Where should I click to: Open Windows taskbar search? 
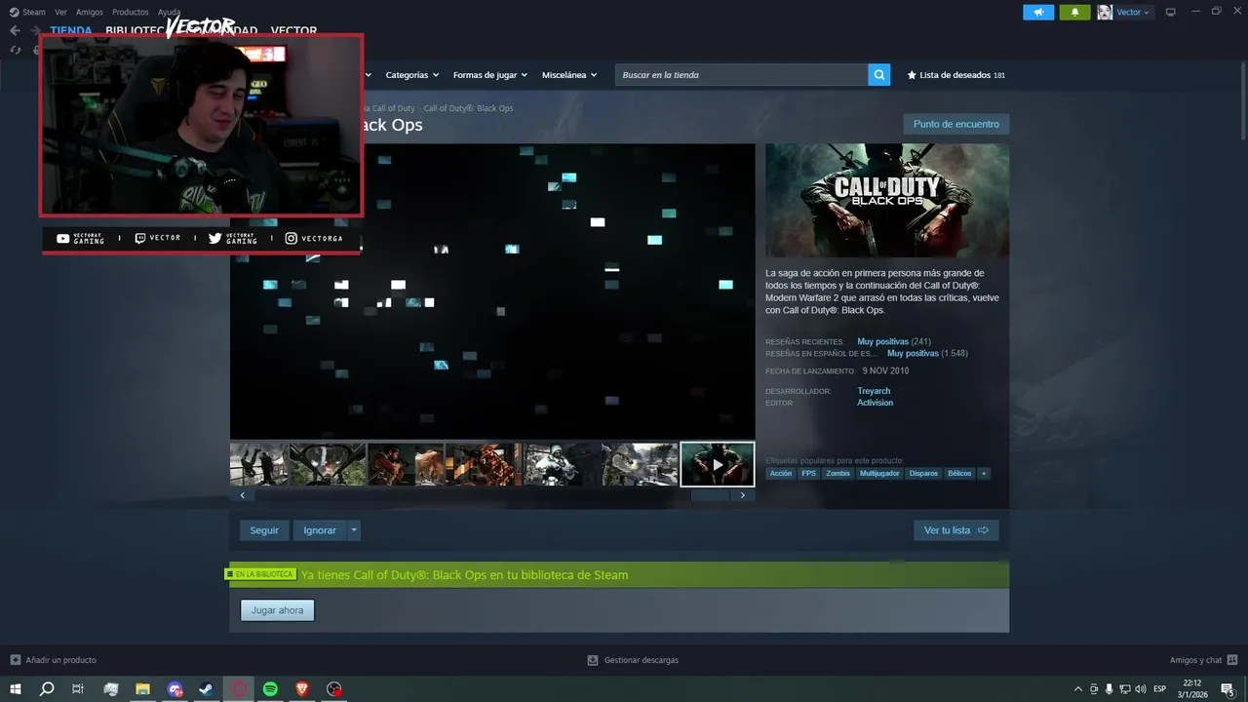(x=47, y=688)
